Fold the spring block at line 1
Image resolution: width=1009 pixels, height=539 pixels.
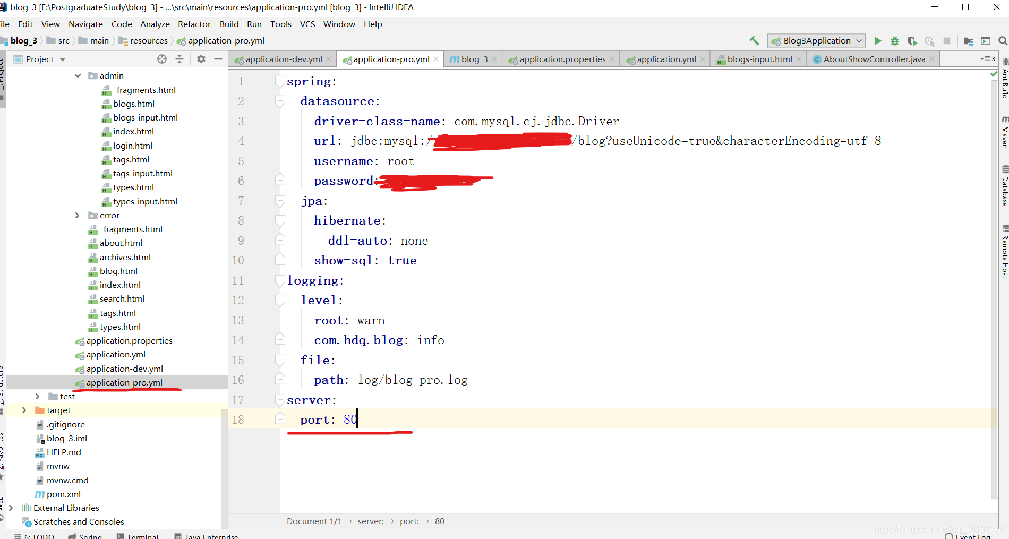coord(280,81)
